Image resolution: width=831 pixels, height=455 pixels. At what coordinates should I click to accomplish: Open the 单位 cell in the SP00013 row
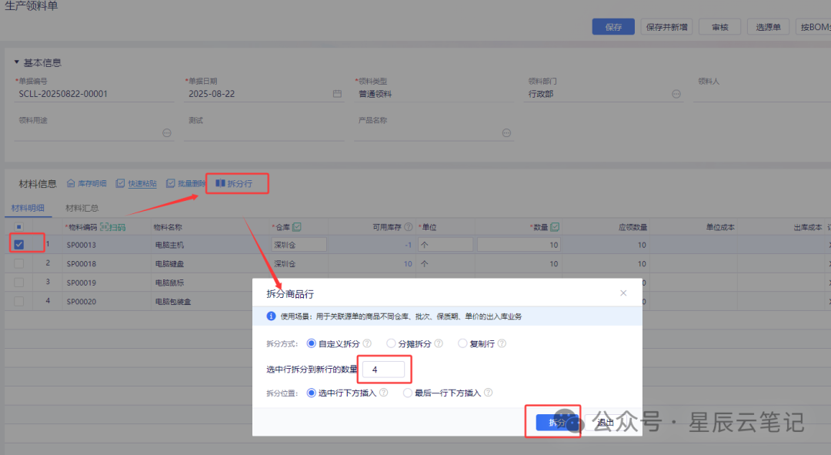(446, 245)
